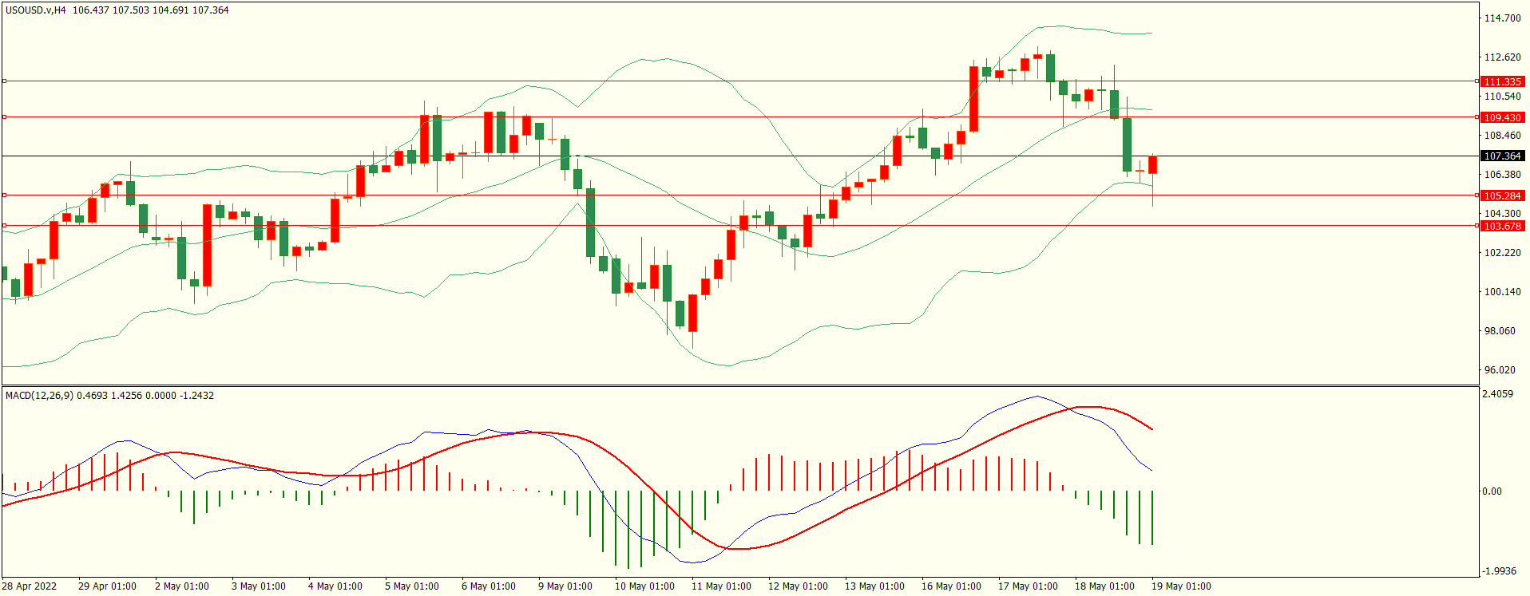The height and width of the screenshot is (596, 1530).
Task: Click the current price 107.364 label
Action: pos(1502,156)
